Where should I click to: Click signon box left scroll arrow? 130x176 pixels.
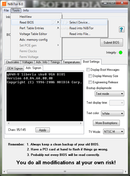point(9,123)
